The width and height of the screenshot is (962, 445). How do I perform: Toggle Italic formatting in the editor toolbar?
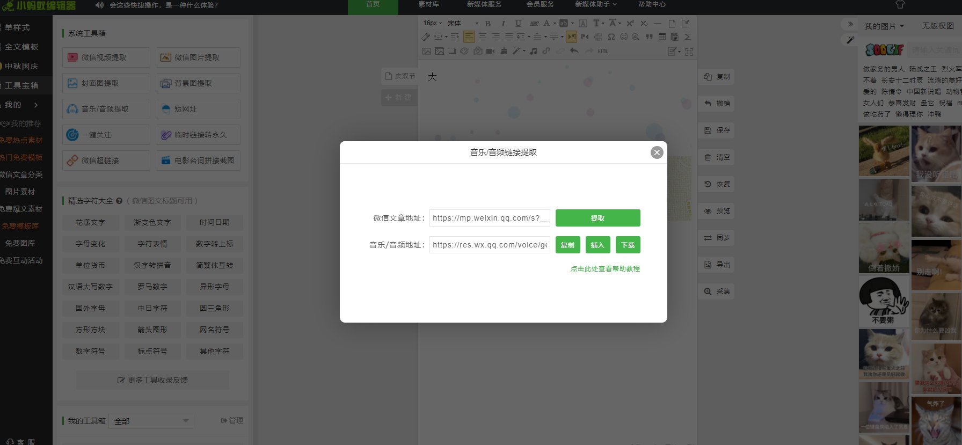click(x=503, y=23)
